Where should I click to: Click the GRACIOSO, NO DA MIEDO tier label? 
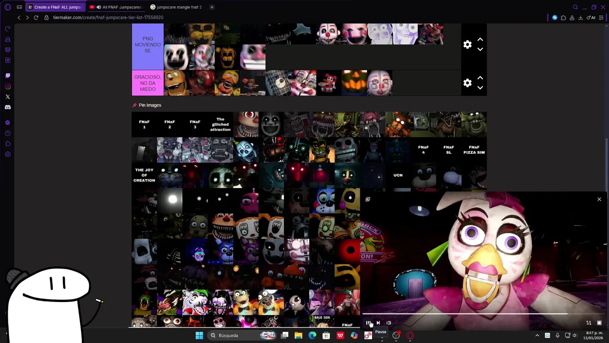point(147,83)
